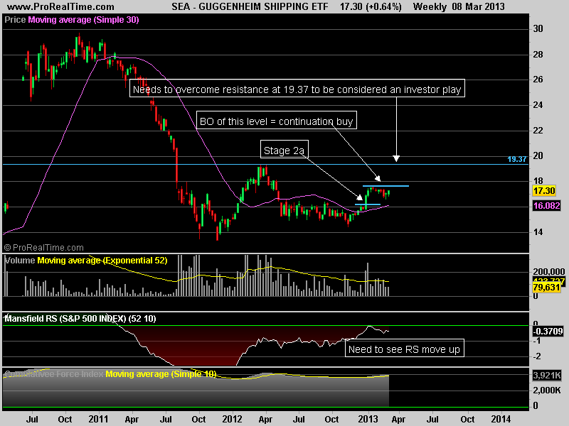Click the 3,921K force index value tag
Image resolution: width=569 pixels, height=426 pixels.
tap(546, 376)
